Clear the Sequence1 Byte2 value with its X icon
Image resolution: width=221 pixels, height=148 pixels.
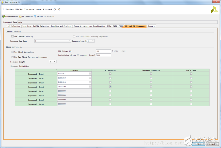(x=90, y=78)
